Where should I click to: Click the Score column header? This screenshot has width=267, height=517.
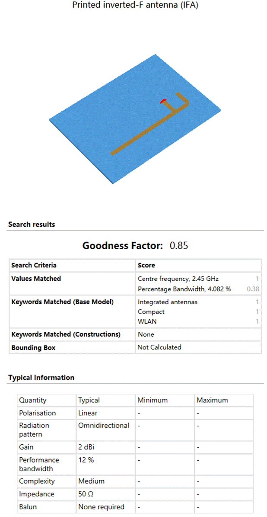coord(146,265)
